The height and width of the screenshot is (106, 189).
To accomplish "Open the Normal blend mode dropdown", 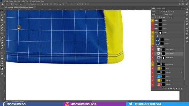I will coord(157,14).
